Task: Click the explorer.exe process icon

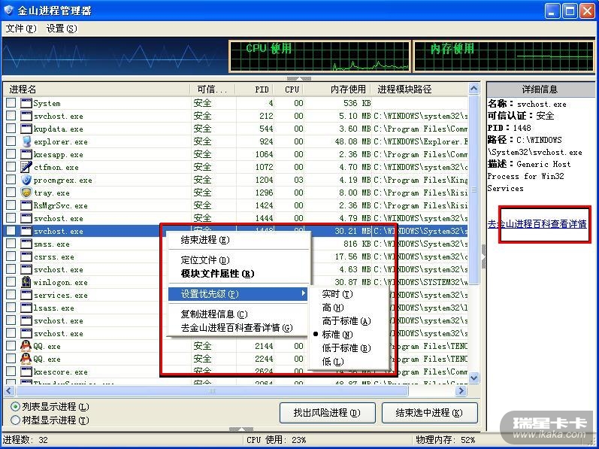Action: click(x=26, y=141)
